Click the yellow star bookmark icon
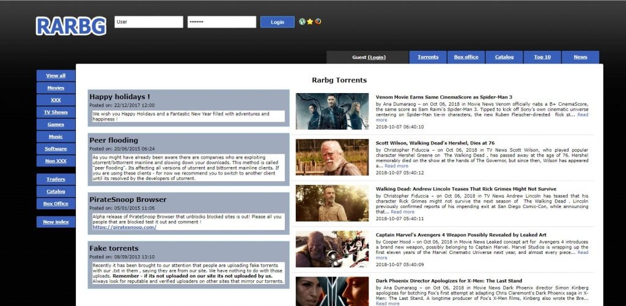The width and height of the screenshot is (626, 306). point(310,21)
